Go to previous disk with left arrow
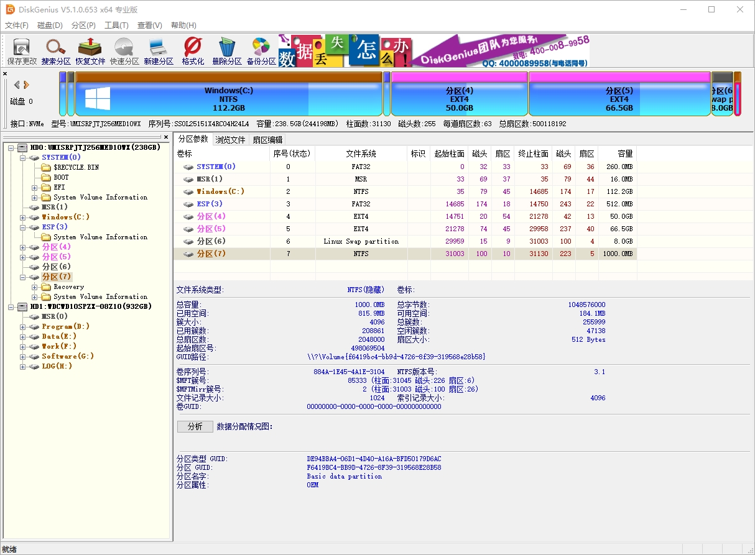Image resolution: width=755 pixels, height=555 pixels. click(17, 85)
